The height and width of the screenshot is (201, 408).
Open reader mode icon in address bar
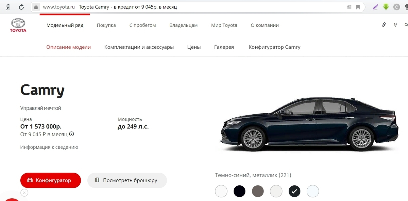coord(350,7)
